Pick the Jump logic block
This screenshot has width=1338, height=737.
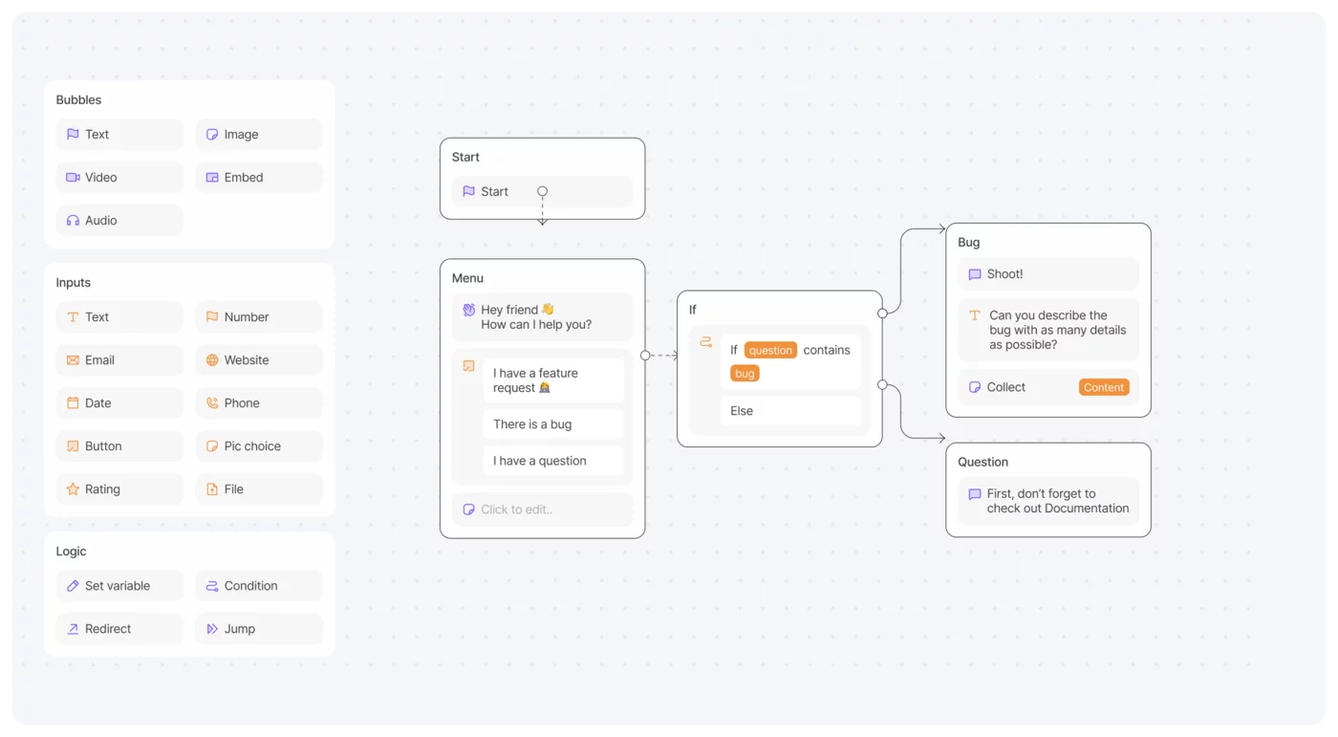258,629
